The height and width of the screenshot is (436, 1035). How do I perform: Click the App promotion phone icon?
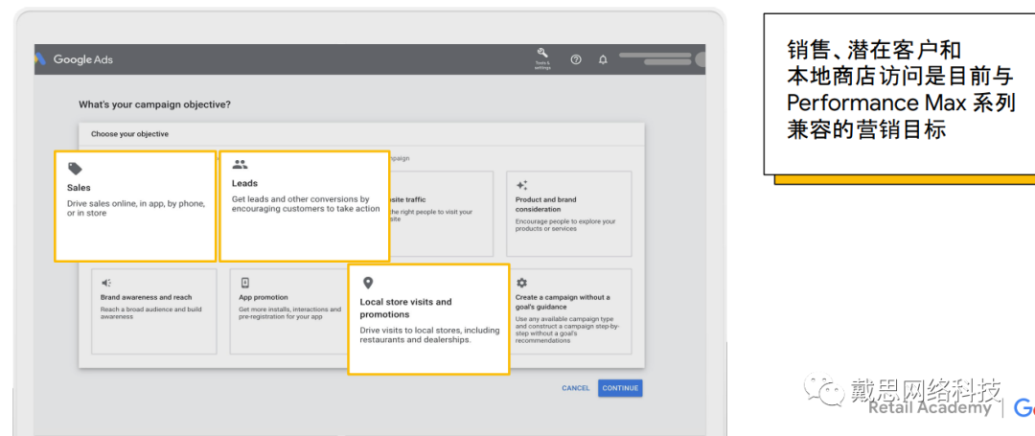(245, 283)
